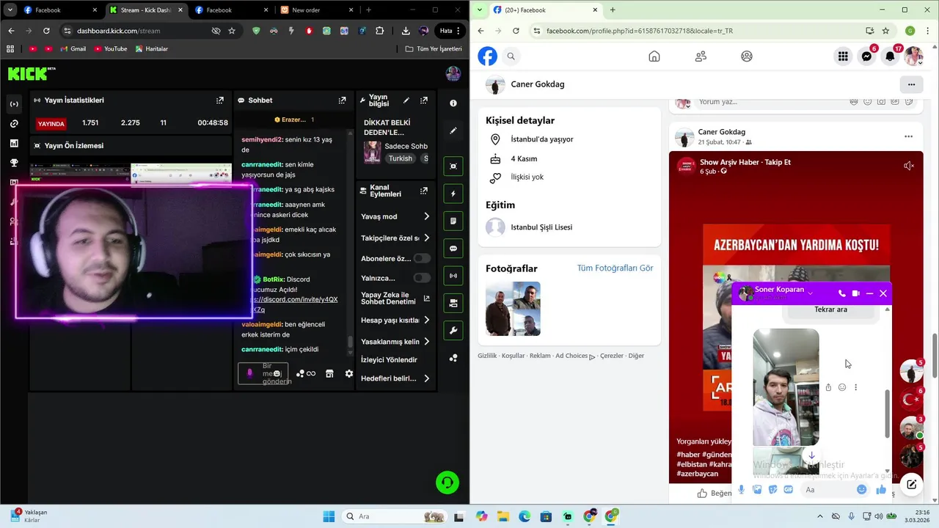Open the Haritalar bookmark

[x=151, y=48]
